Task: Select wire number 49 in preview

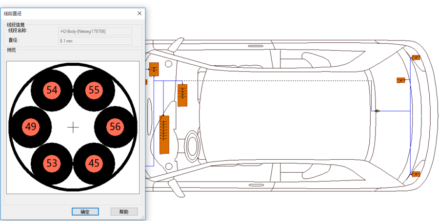Action: (x=31, y=127)
